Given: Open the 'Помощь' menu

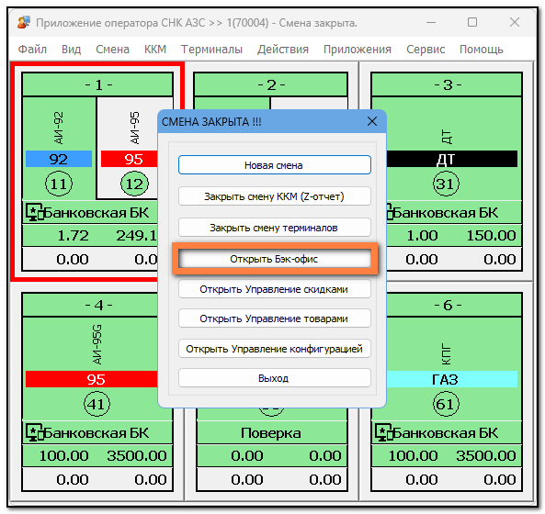Looking at the screenshot, I should pos(482,50).
